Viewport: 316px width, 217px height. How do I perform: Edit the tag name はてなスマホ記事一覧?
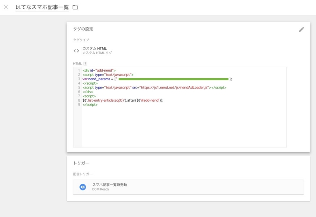(x=42, y=7)
